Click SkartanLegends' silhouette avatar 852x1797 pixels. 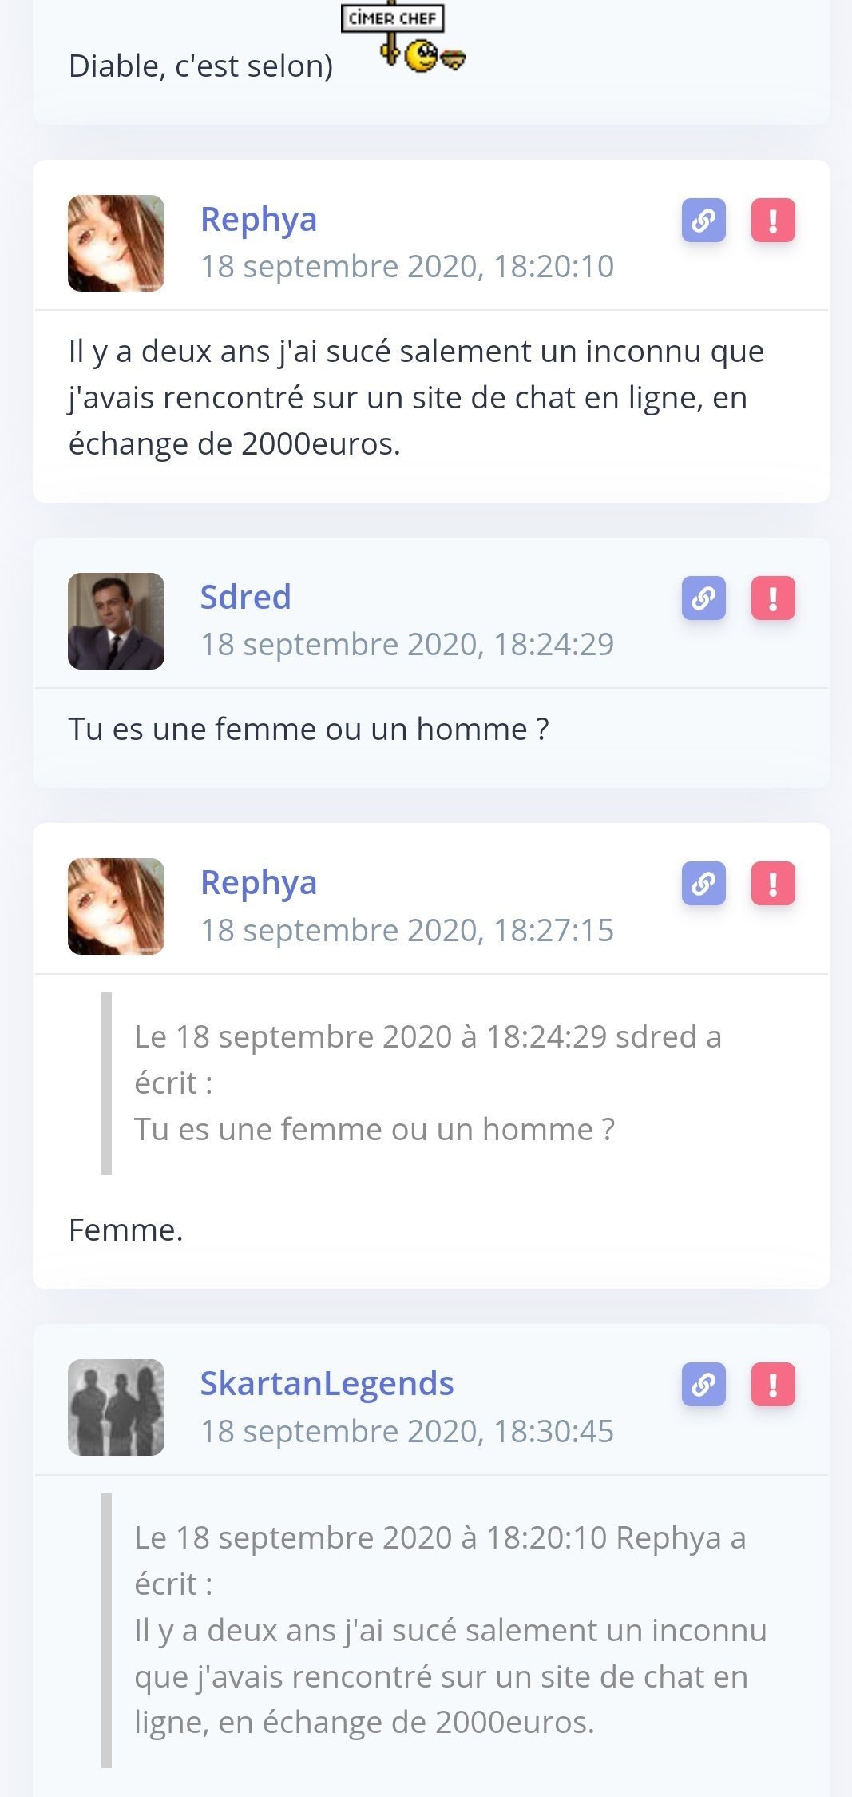point(116,1407)
